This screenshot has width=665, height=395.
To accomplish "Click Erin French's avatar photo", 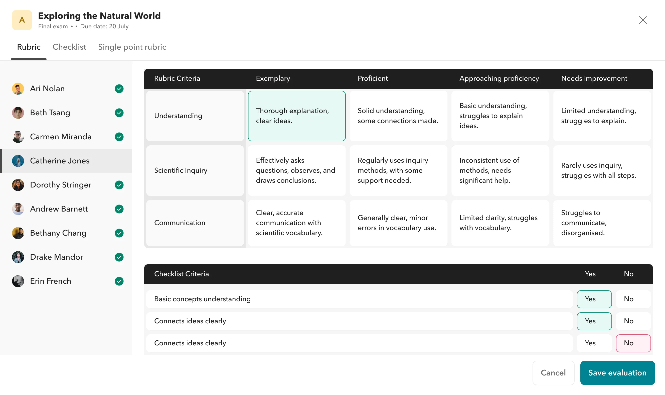I will point(18,281).
